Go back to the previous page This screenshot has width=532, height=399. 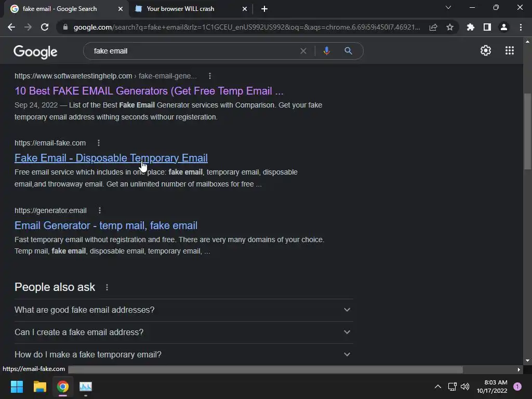[x=11, y=27]
